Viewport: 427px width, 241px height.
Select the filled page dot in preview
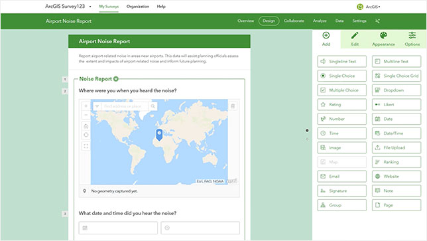click(307, 131)
